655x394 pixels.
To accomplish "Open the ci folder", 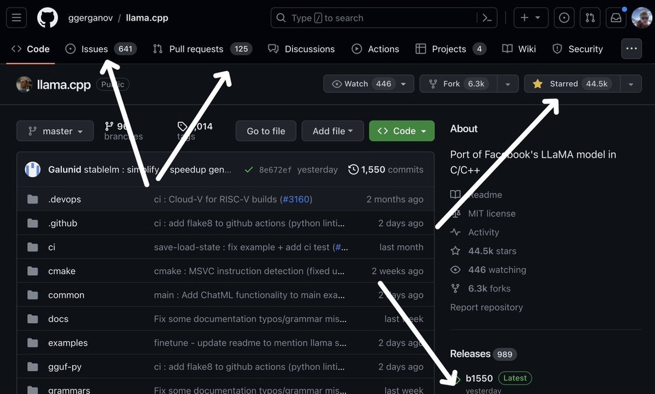I will pyautogui.click(x=52, y=247).
